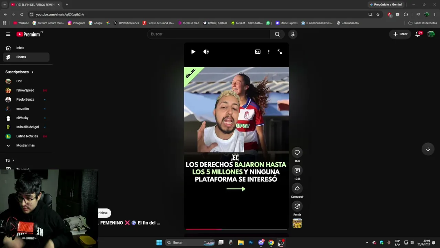Click Pregúntale a Gemini button

(385, 4)
